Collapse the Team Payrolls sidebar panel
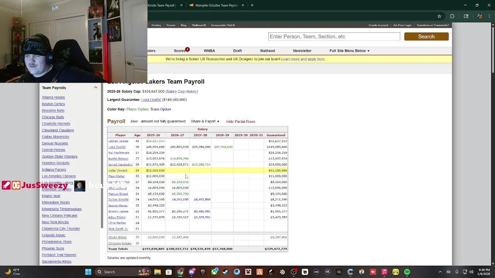 pos(96,88)
